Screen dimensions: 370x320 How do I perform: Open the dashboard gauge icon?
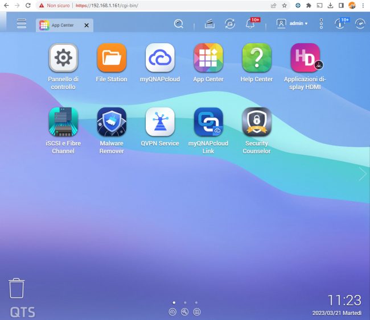pos(360,24)
